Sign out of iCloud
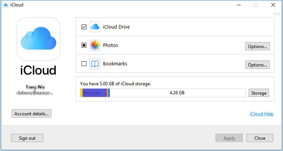The height and width of the screenshot is (151, 283). (x=27, y=138)
